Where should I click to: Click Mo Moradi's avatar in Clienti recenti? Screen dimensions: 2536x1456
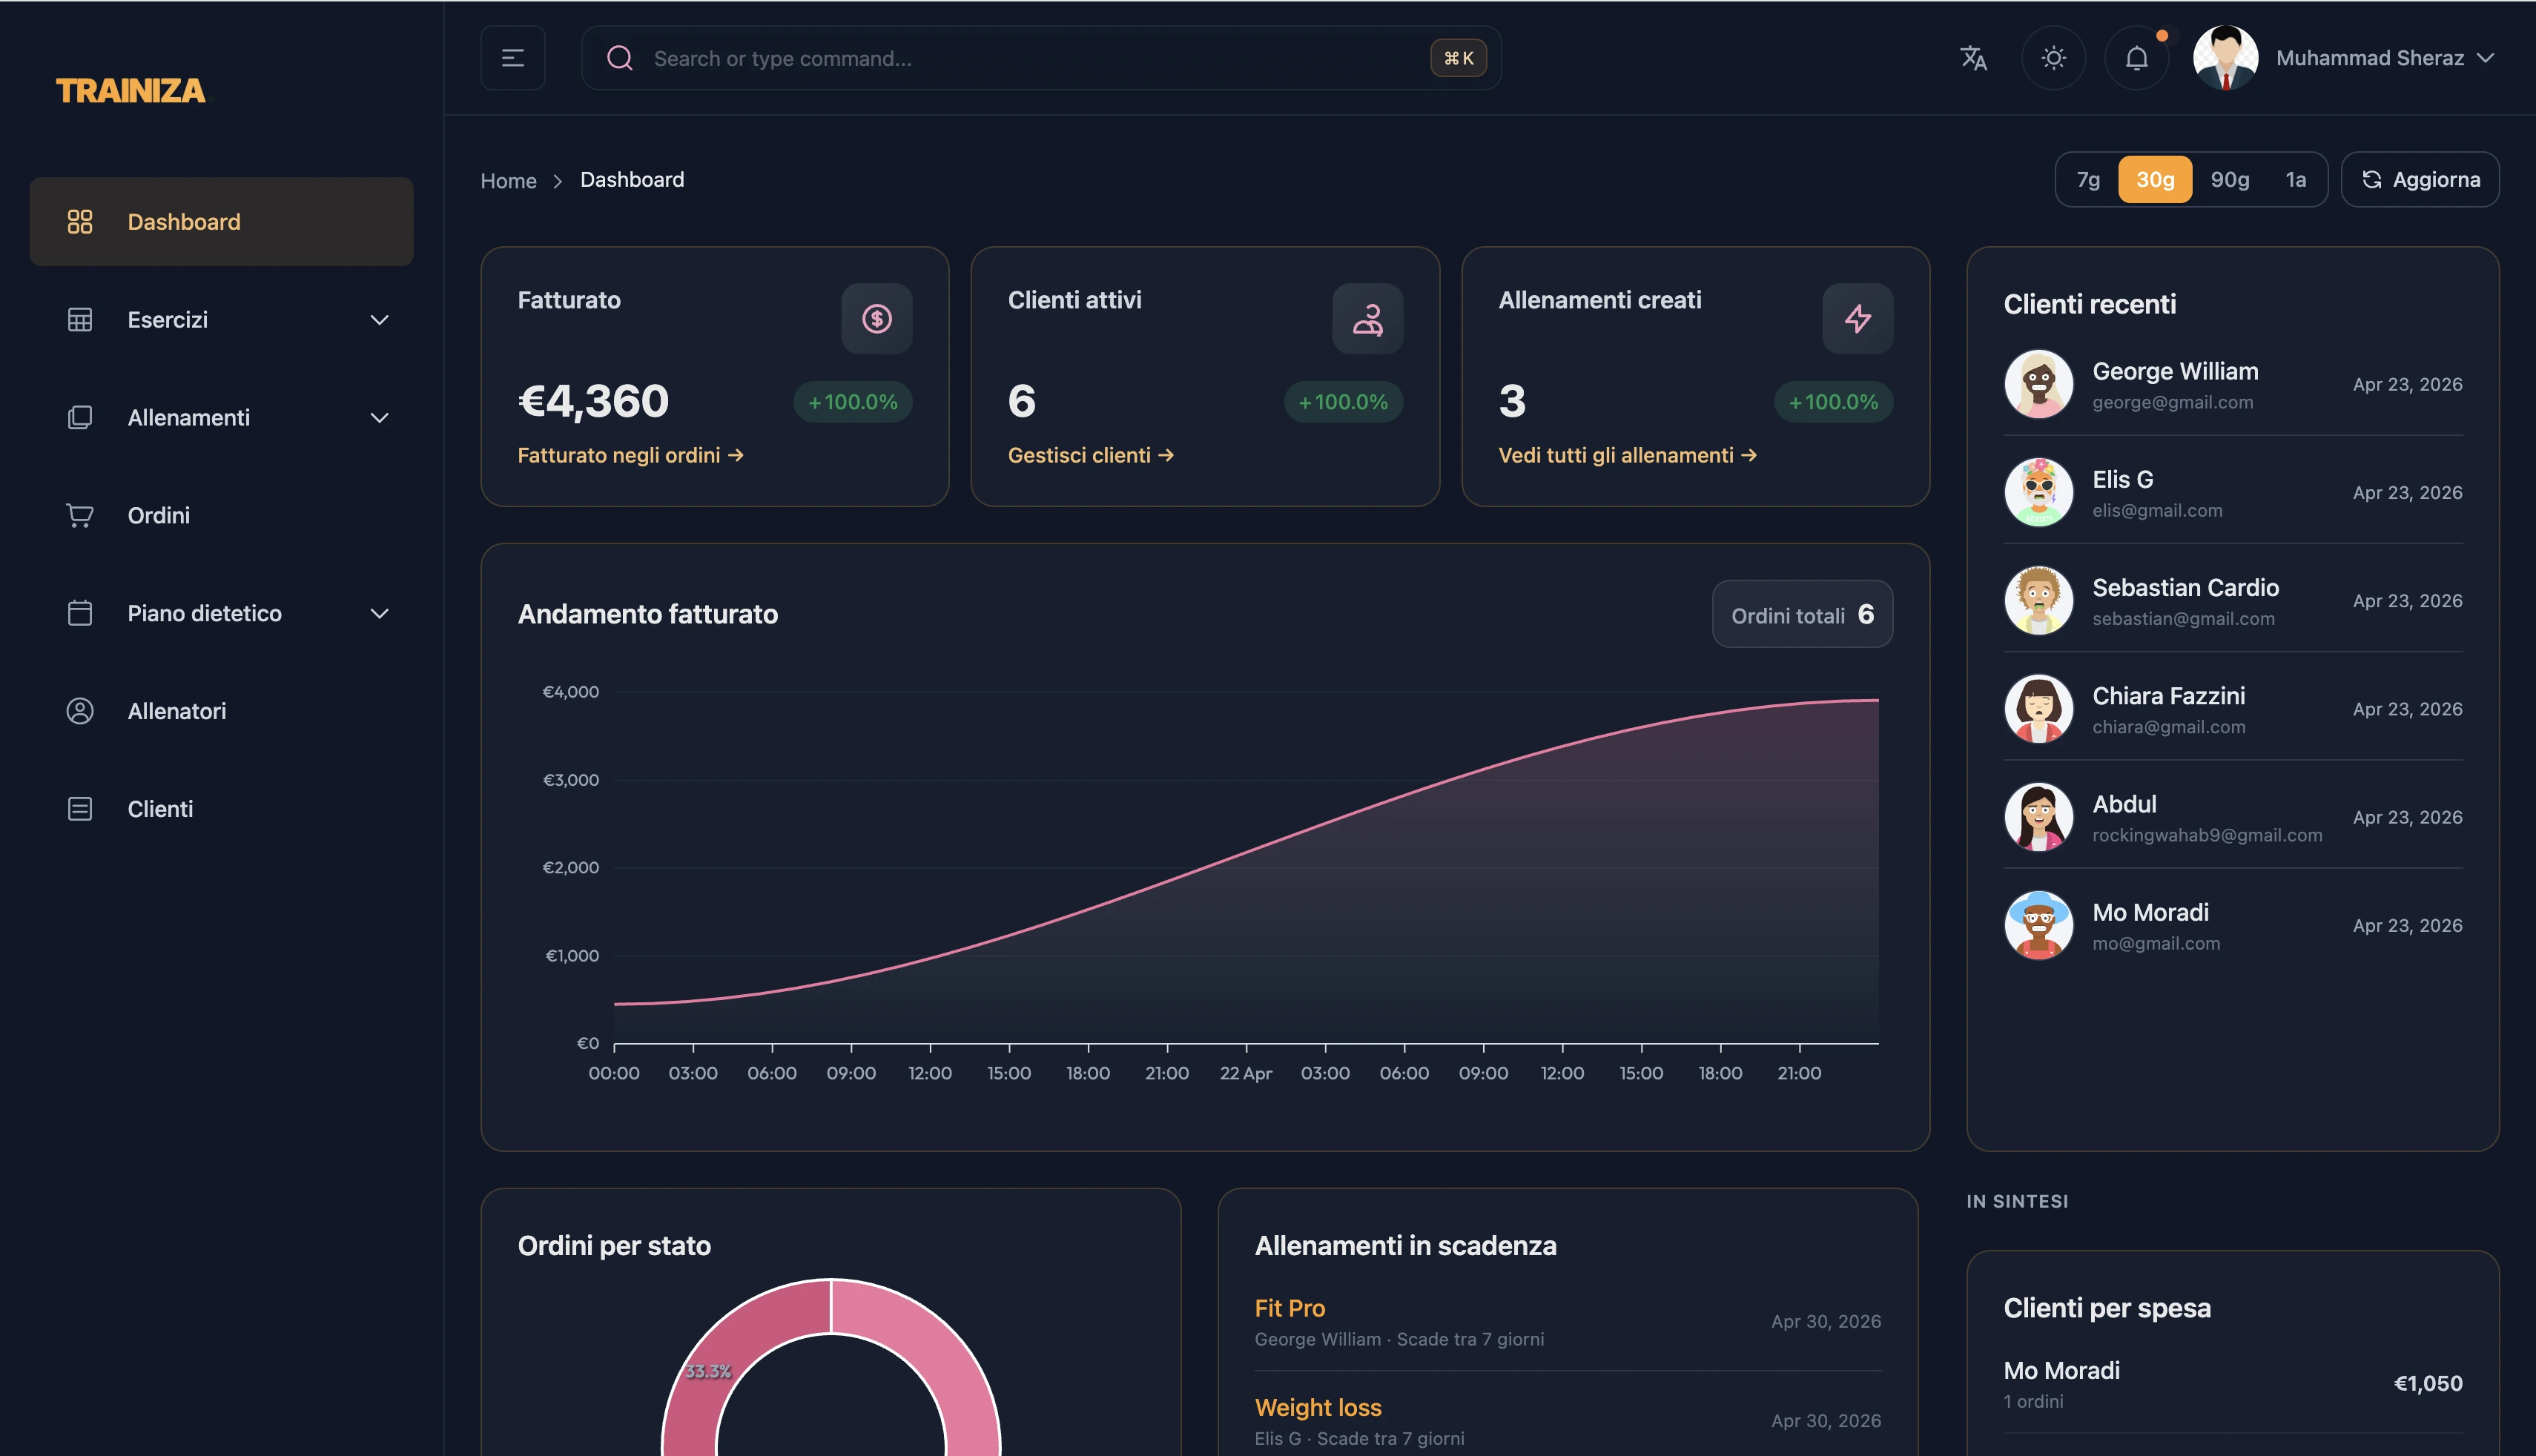(2038, 925)
